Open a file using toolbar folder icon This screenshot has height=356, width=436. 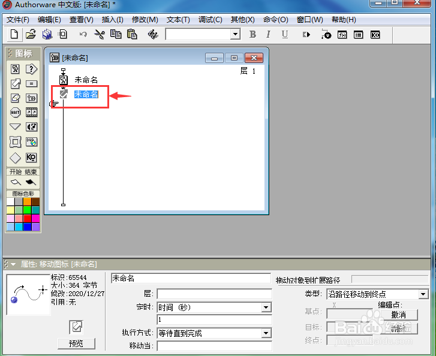pyautogui.click(x=31, y=34)
